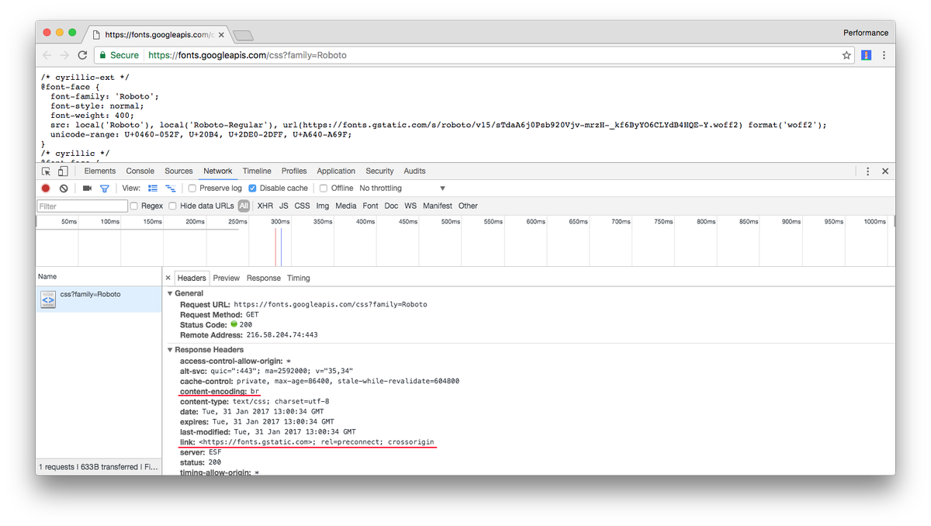Filter requests by All types
Image resolution: width=931 pixels, height=526 pixels.
(x=244, y=206)
